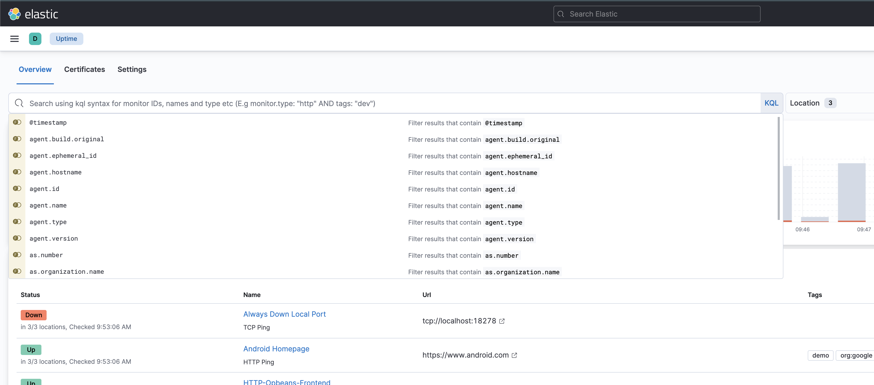Open tcp://localhost:18278 via its external link icon
The width and height of the screenshot is (874, 385).
tap(502, 321)
